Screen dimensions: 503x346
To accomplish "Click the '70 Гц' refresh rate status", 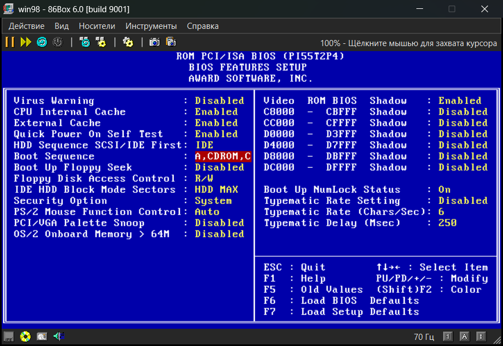I will (x=424, y=337).
